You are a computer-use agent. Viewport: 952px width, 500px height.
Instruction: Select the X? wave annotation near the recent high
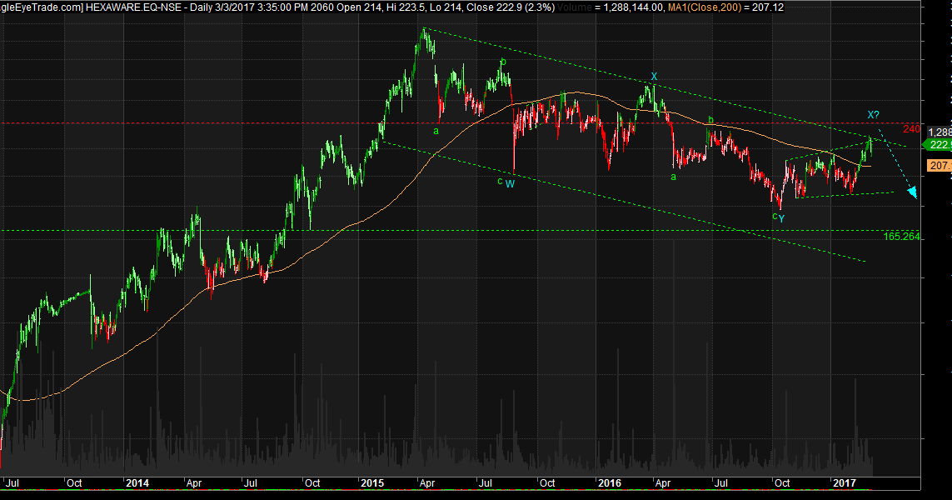(871, 114)
